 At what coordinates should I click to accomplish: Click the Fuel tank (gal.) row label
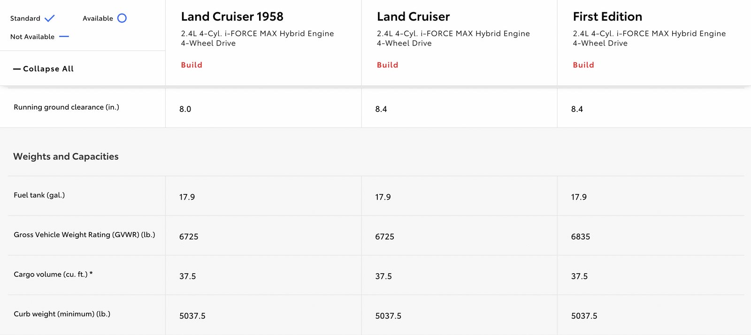[x=39, y=195]
